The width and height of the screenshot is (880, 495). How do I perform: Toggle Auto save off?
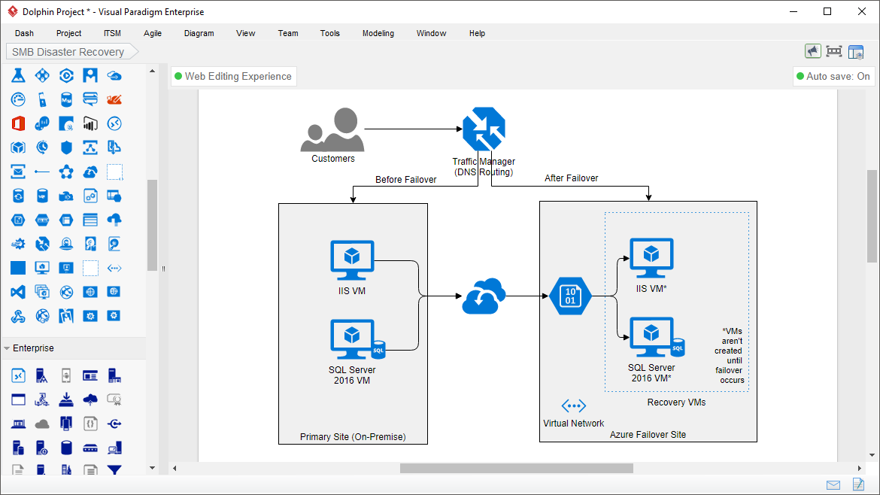[x=835, y=76]
